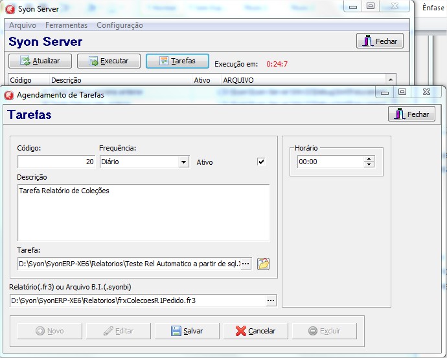This screenshot has height=358, width=447.
Task: Decrease Horário with the down arrow
Action: click(x=369, y=164)
